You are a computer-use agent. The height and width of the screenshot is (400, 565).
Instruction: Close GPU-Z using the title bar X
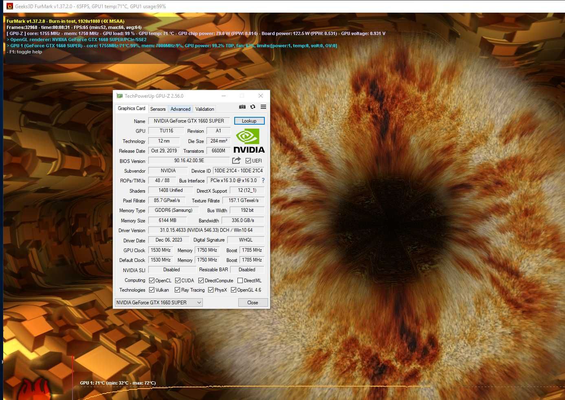pos(261,96)
